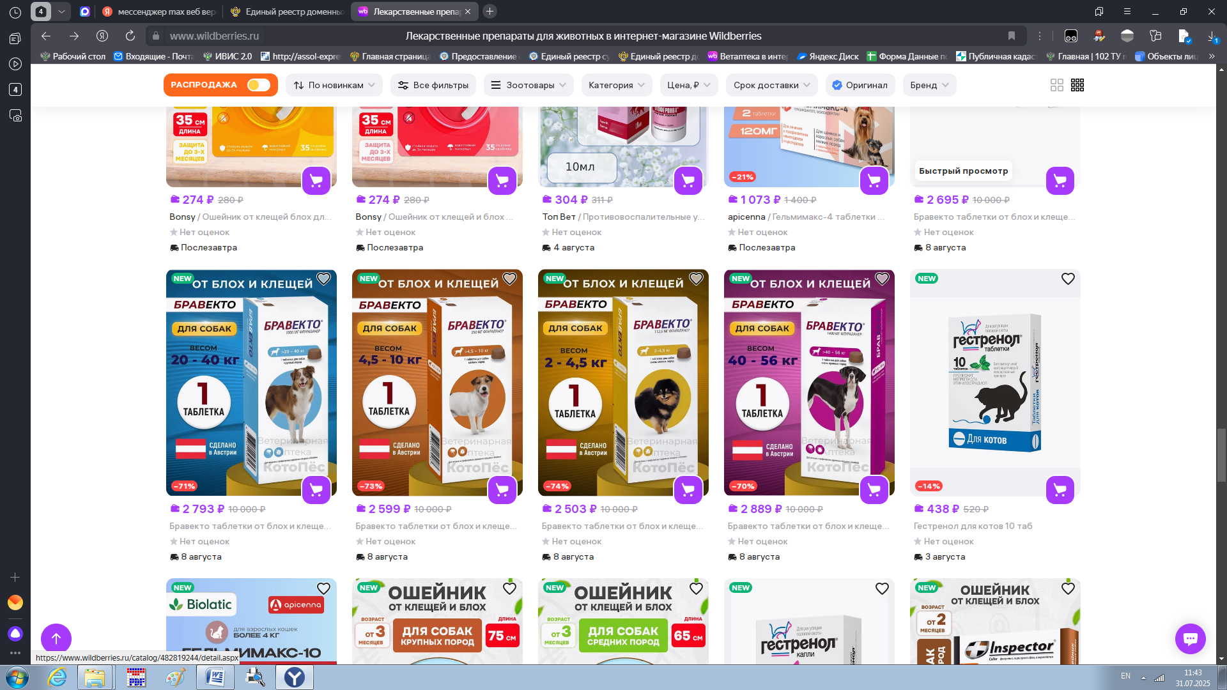The height and width of the screenshot is (690, 1227).
Task: Open Входящие - Почта bookmark
Action: [x=154, y=56]
